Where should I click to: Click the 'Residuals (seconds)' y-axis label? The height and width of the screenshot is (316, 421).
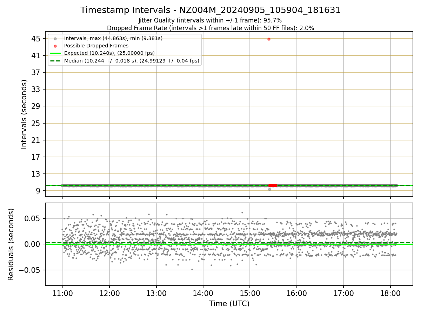click(11, 244)
